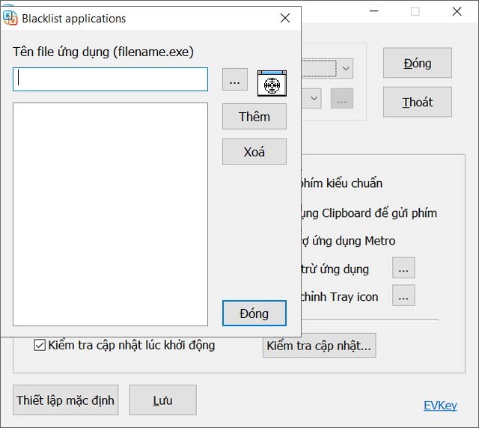
Task: Click Xoá to remove the selected application
Action: [x=254, y=152]
